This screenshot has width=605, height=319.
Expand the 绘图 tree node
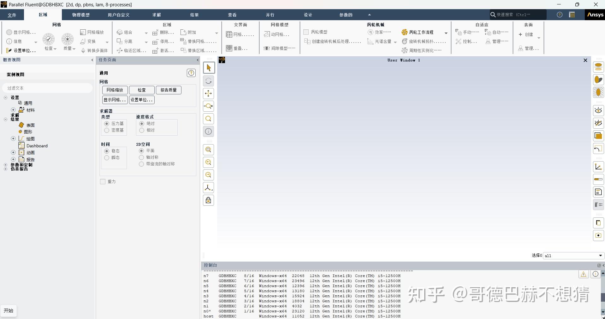pyautogui.click(x=13, y=139)
